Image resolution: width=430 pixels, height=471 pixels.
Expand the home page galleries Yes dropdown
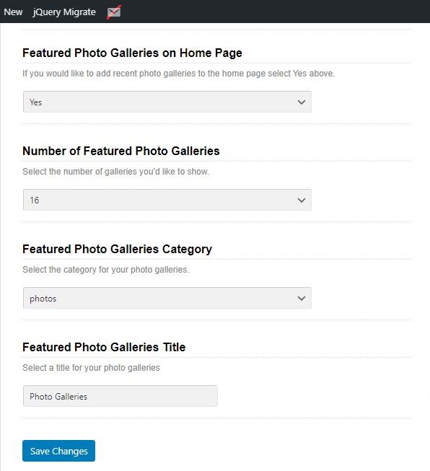(x=167, y=102)
